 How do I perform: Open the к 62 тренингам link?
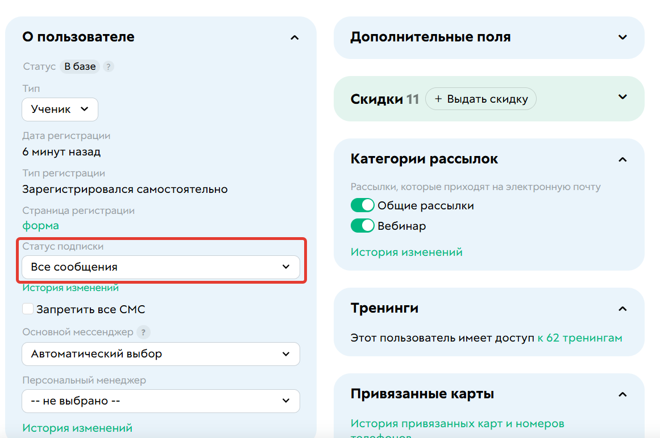coord(580,338)
